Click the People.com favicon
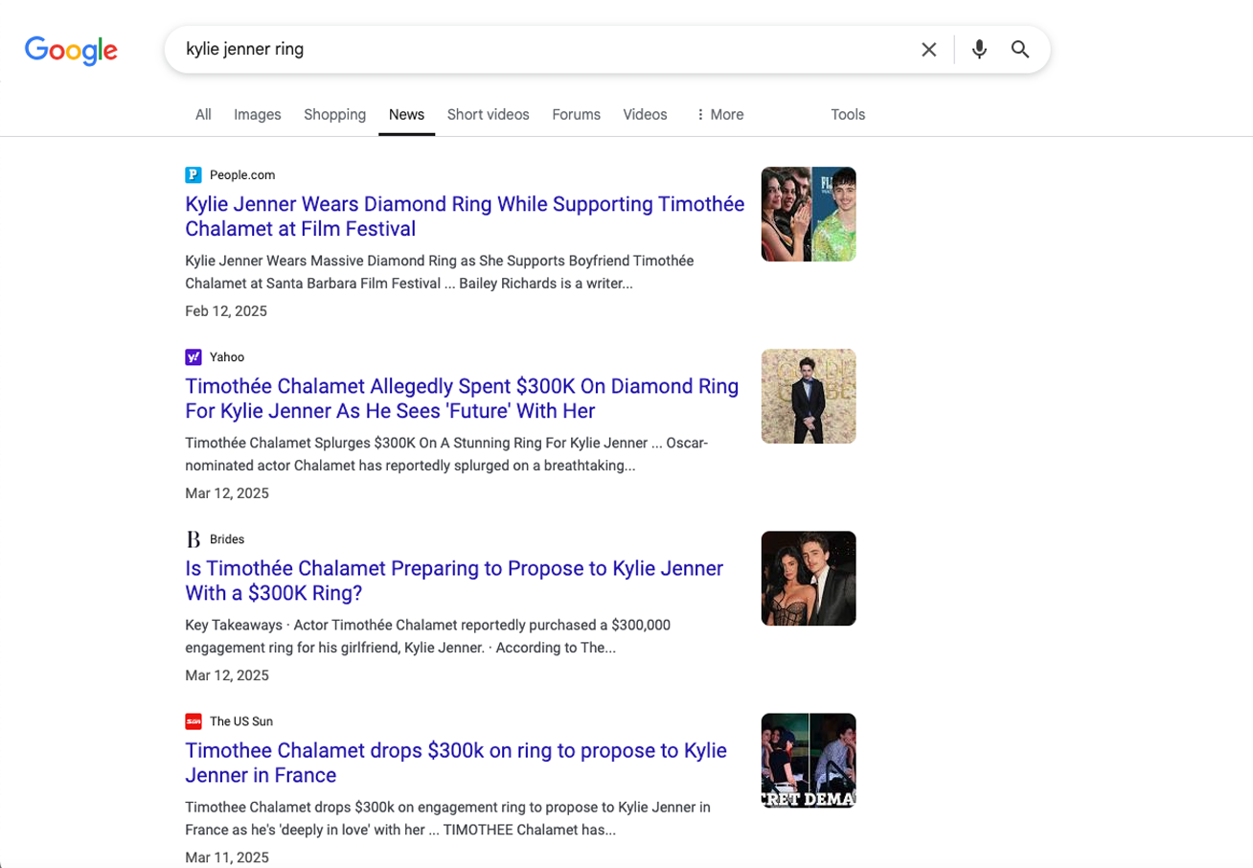The height and width of the screenshot is (868, 1253). 194,174
